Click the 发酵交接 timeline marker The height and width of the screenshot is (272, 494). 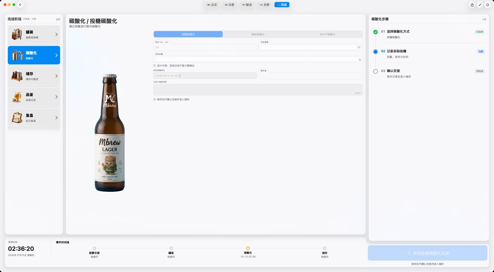[x=94, y=248]
